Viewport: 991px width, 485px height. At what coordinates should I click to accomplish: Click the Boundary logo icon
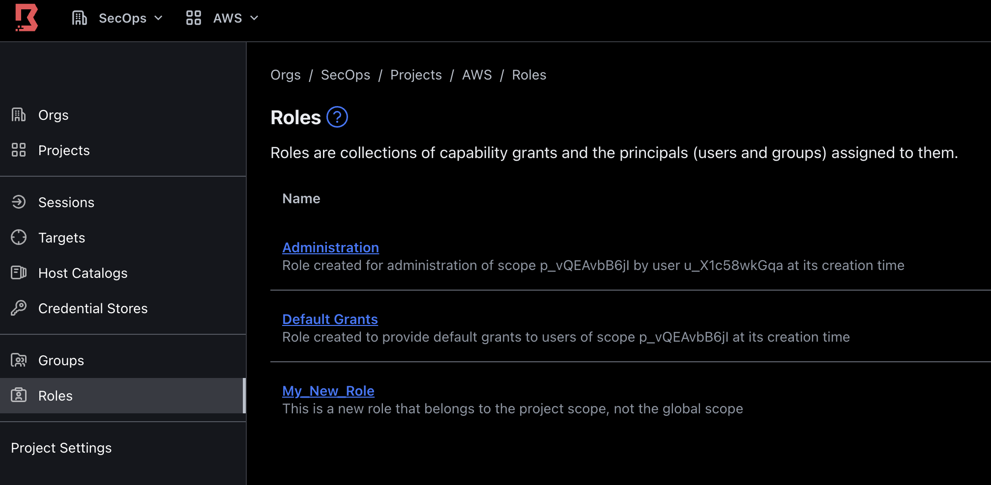coord(27,18)
